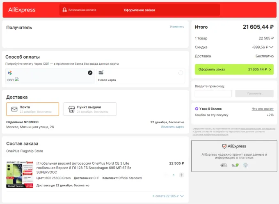Click Изменить адрес link
This screenshot has height=204, width=279.
[x=172, y=127]
